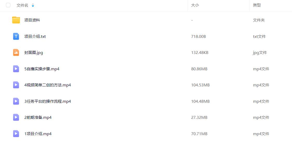This screenshot has width=292, height=151.
Task: Click the video icon for 1项目介绍.mp4
Action: 16,134
